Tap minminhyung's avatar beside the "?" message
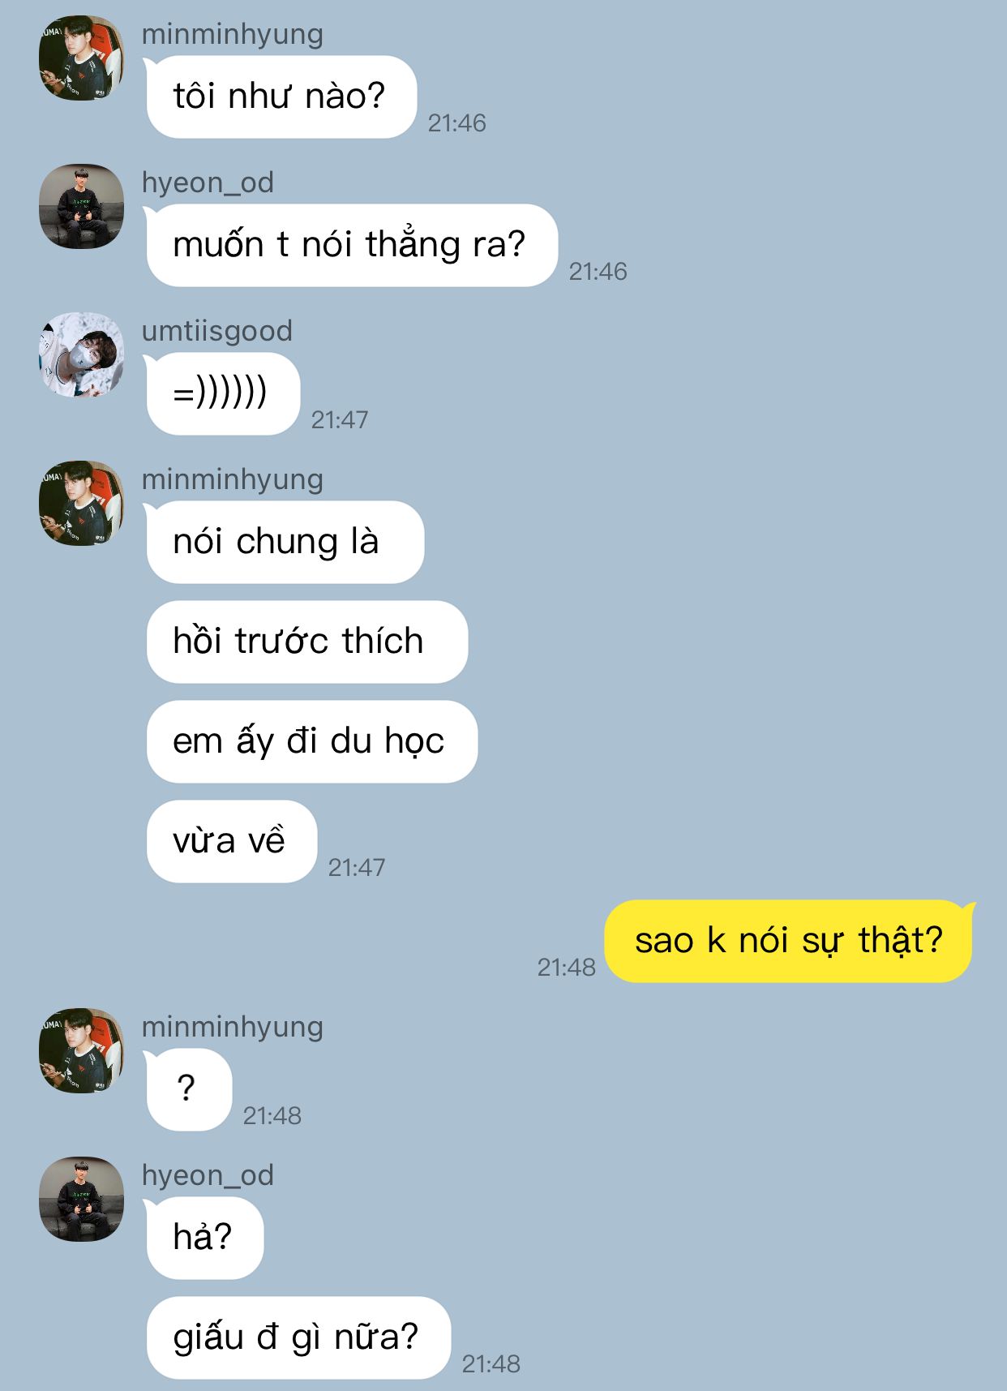This screenshot has width=1007, height=1391. point(81,1050)
